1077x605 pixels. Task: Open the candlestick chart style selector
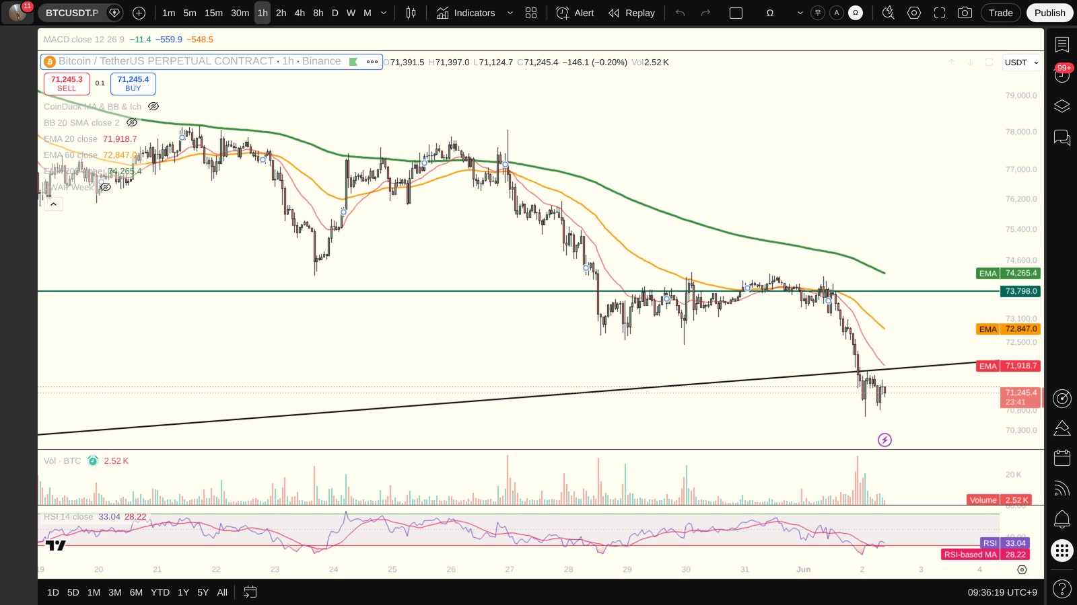tap(411, 13)
